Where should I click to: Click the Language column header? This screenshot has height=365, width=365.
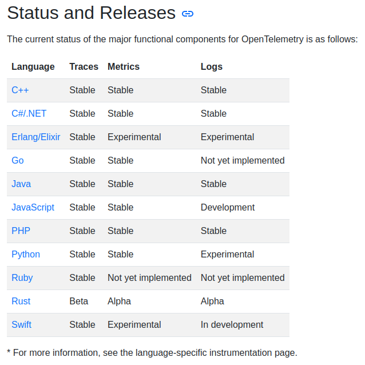33,67
